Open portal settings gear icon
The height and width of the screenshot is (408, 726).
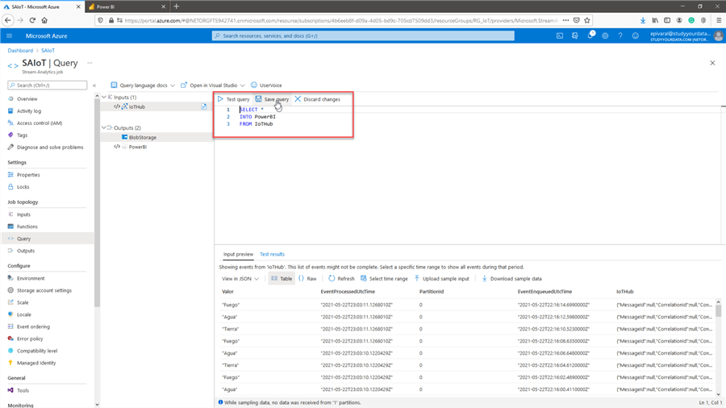[605, 35]
